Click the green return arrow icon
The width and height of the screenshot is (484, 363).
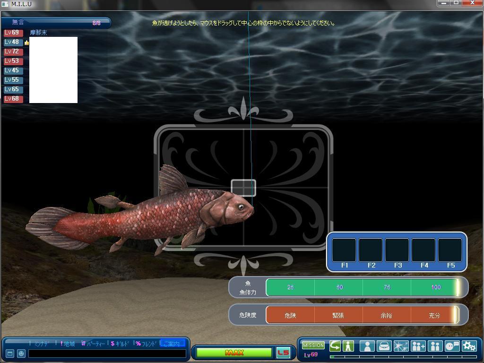point(335,346)
